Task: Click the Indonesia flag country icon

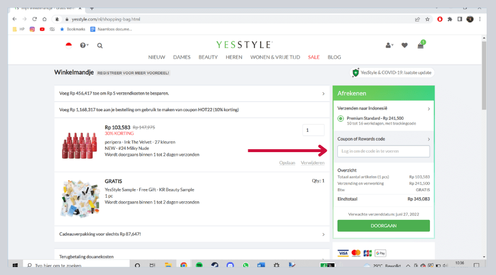Action: [69, 45]
